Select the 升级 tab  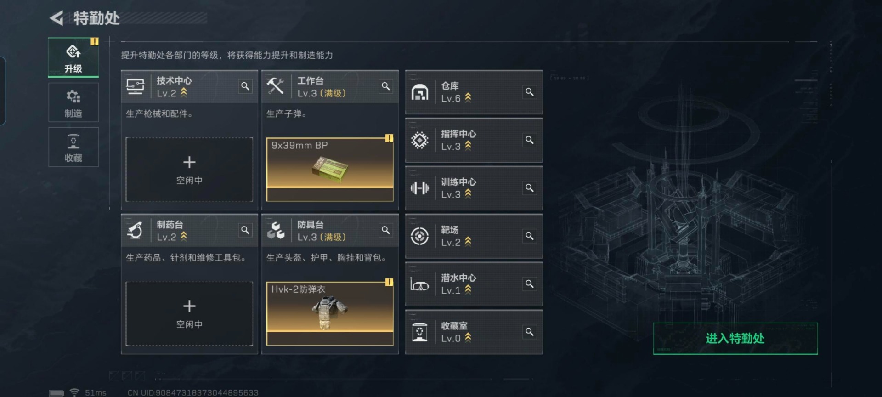pyautogui.click(x=73, y=58)
